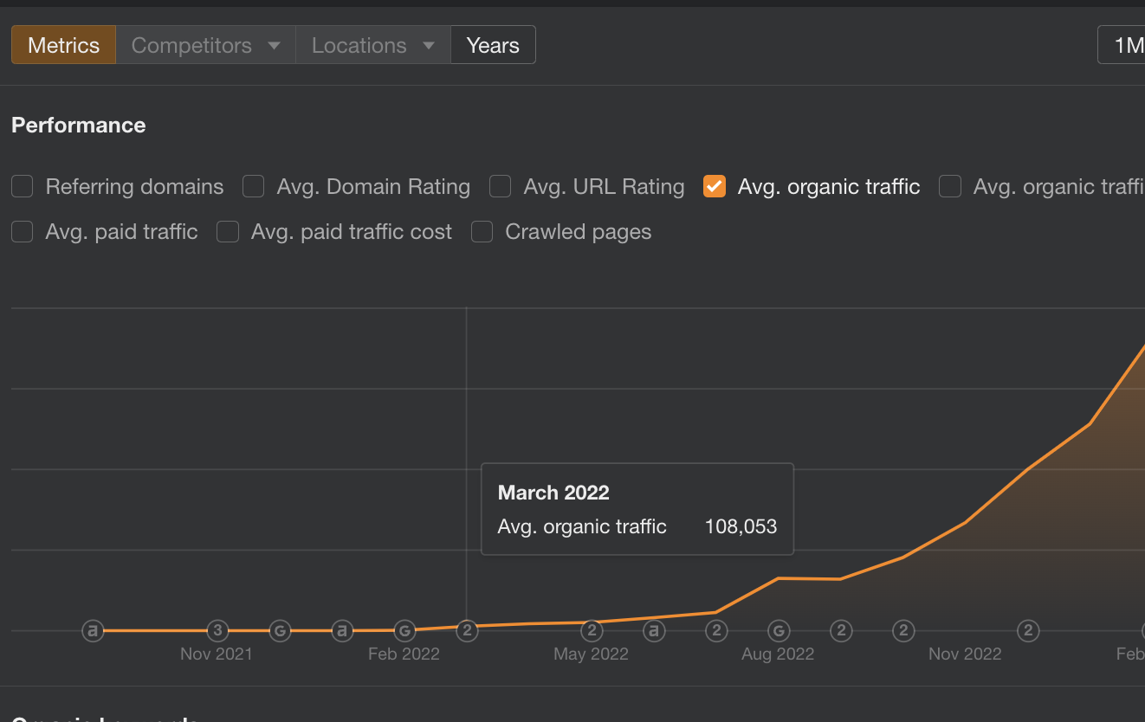Enable the Crawled pages checkbox
Image resolution: width=1145 pixels, height=722 pixels.
[x=482, y=232]
